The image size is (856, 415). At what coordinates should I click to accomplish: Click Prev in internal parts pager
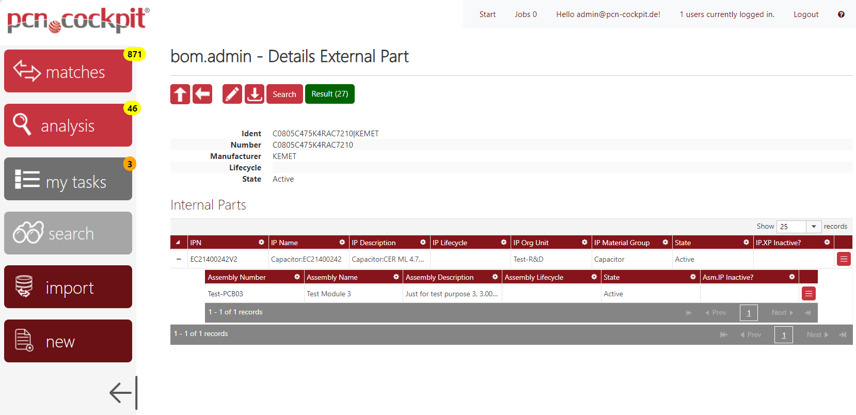(751, 335)
